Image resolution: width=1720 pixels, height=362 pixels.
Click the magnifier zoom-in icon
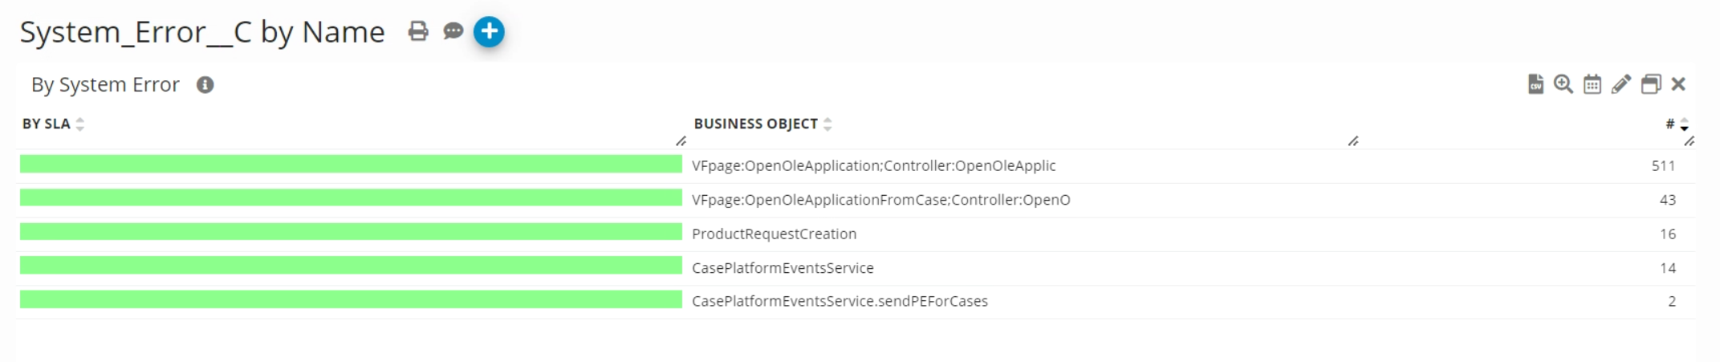pos(1563,84)
